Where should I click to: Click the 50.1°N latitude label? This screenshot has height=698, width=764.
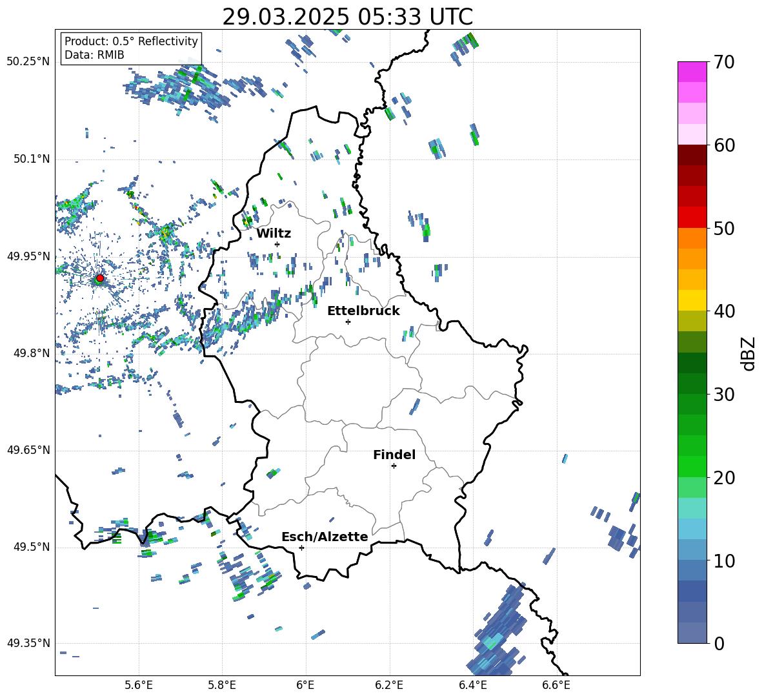coord(31,159)
